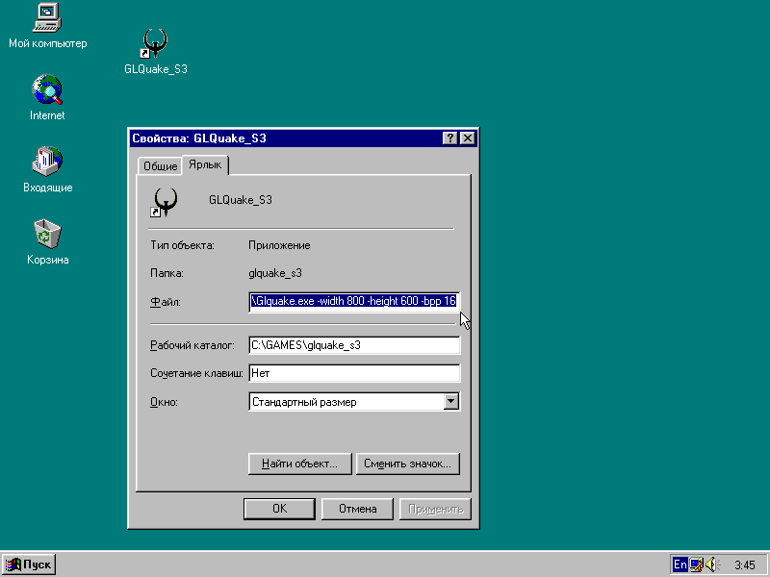Select the Ярлык tab
This screenshot has width=770, height=577.
205,164
